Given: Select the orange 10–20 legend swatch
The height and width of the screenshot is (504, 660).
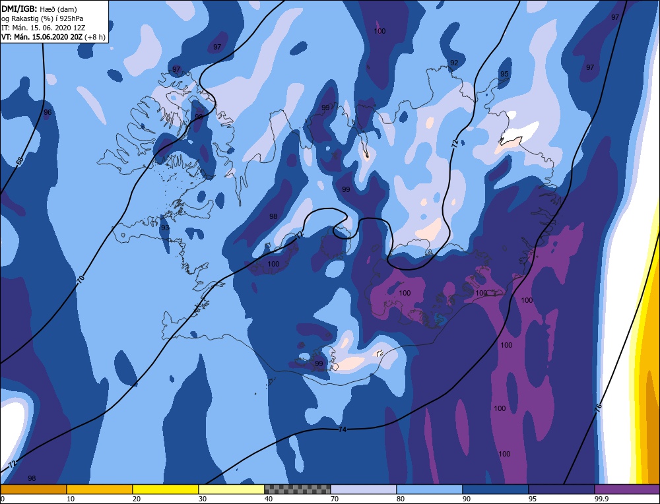Looking at the screenshot, I should click(x=100, y=489).
